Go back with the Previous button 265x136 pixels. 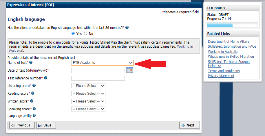pos(22,125)
